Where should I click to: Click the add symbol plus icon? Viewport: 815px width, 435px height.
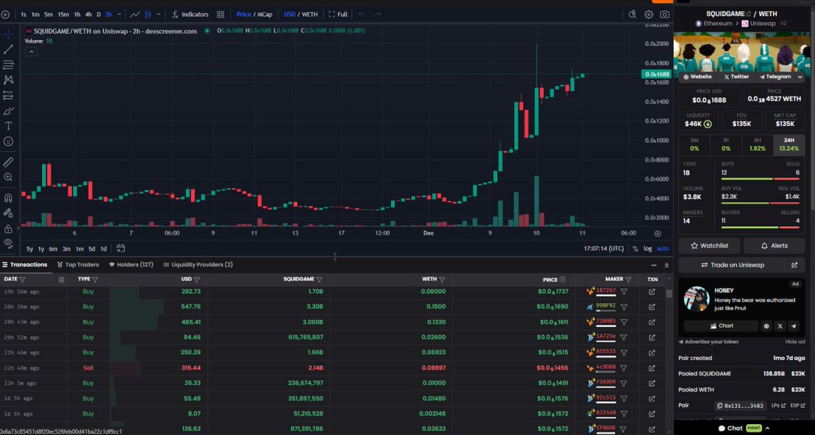[5, 14]
